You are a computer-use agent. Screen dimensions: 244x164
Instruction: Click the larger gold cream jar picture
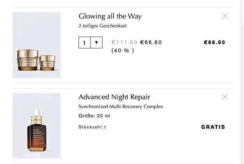28,60
